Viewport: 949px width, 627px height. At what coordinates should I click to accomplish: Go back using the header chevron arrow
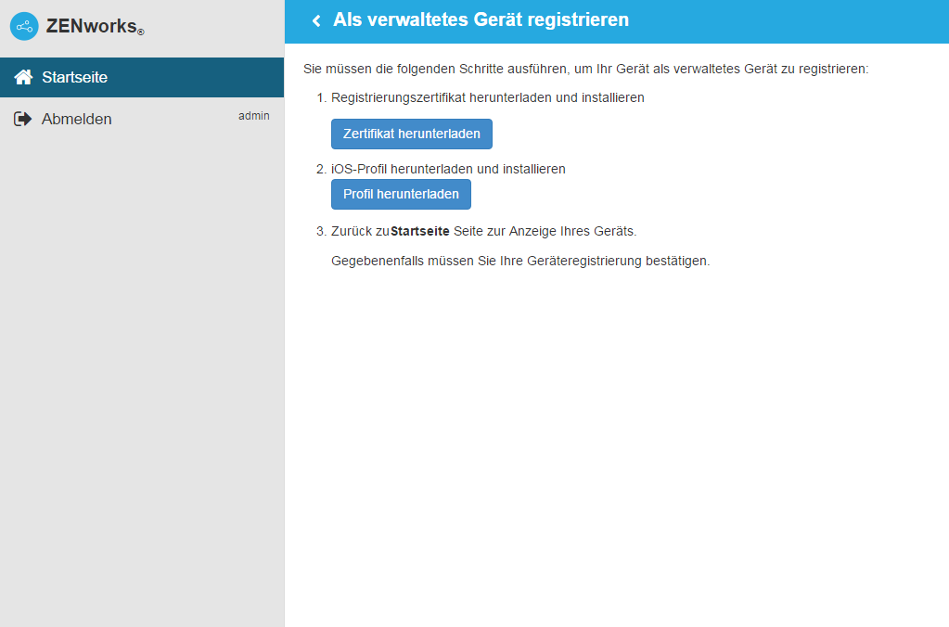pyautogui.click(x=316, y=20)
